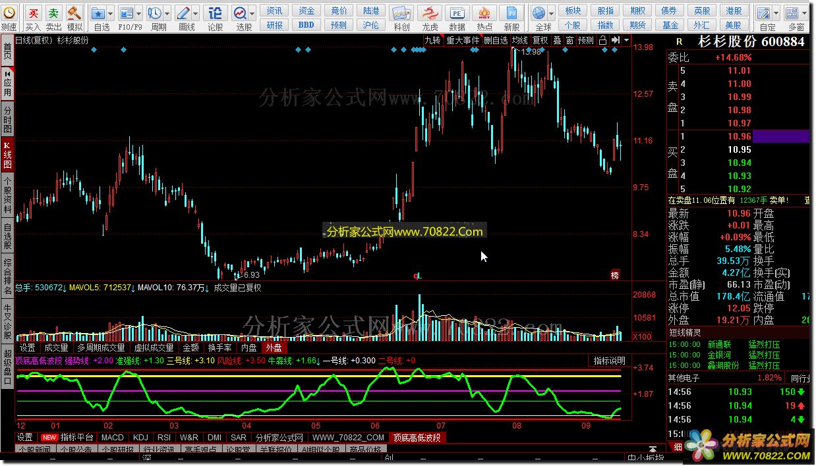Screen dimensions: 816x466
Task: Open the 港股 Hong Kong stocks button
Action: pyautogui.click(x=734, y=11)
